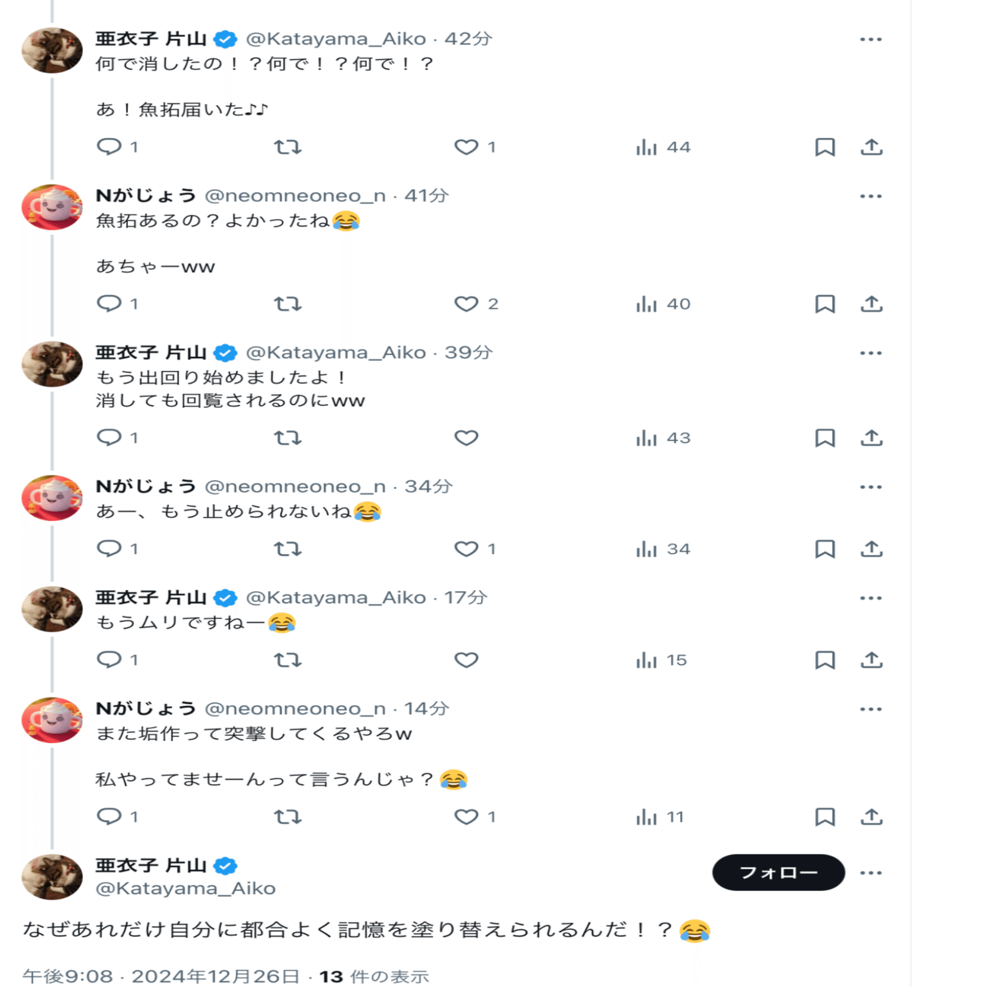987x987 pixels.
Task: Reply to the 42分 tweet about 魚拓
Action: tap(109, 147)
